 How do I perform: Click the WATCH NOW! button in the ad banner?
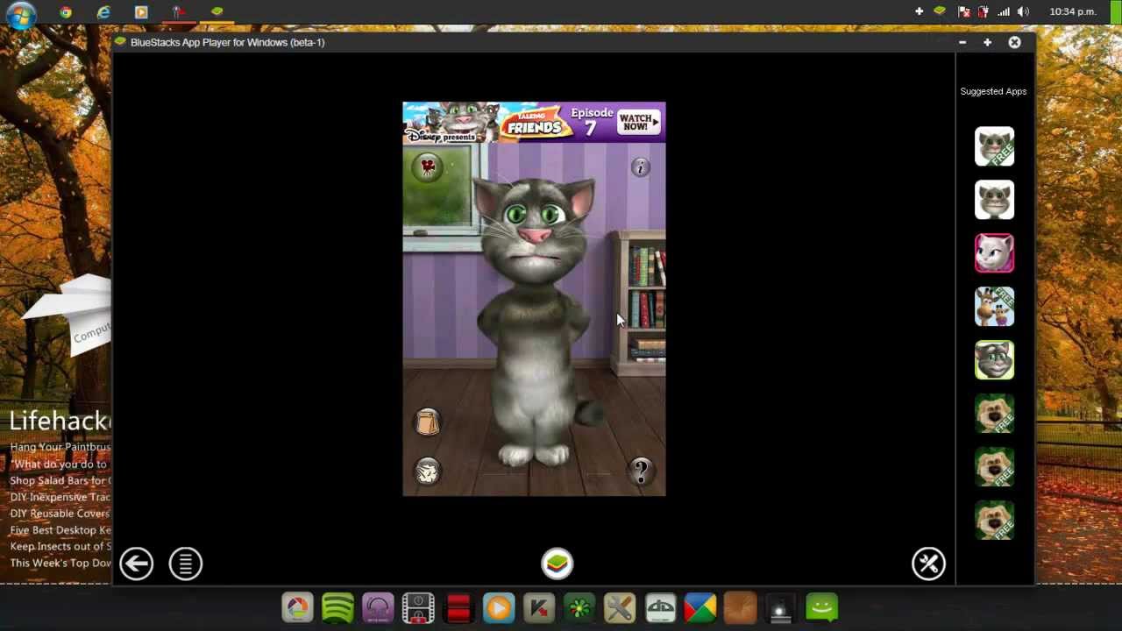click(x=638, y=122)
